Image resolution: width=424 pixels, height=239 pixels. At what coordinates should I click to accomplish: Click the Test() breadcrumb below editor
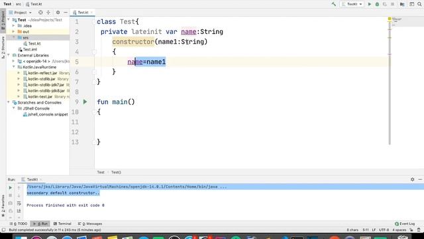[116, 172]
